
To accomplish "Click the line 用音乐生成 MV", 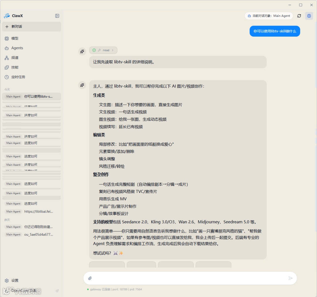I will [x=113, y=199].
